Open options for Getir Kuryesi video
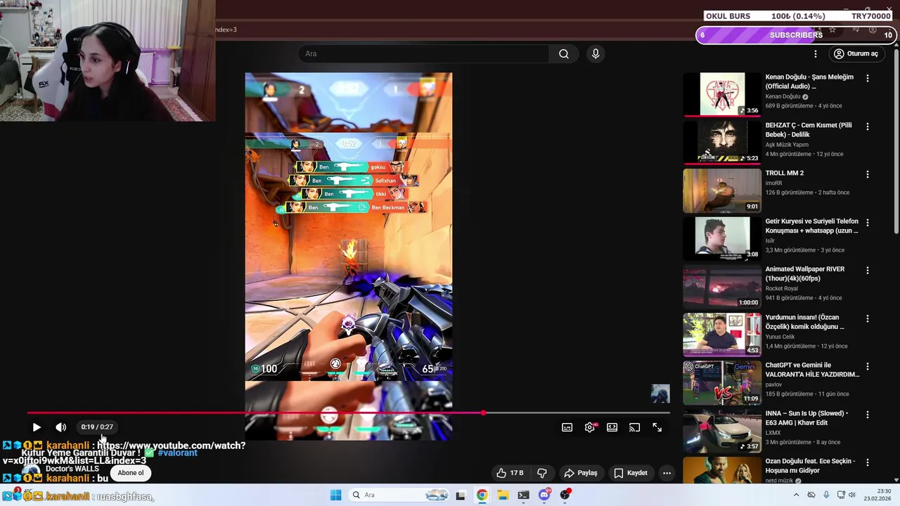 [868, 223]
